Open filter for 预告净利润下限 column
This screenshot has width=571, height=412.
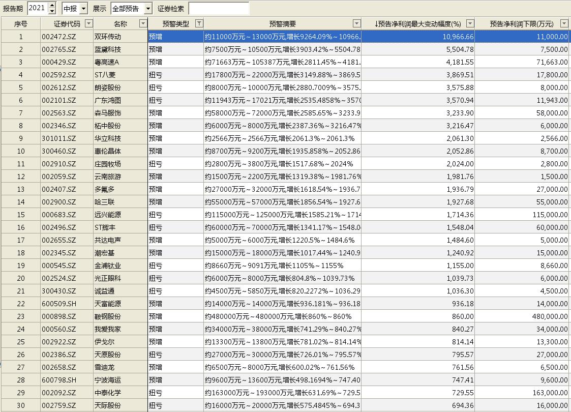point(564,23)
